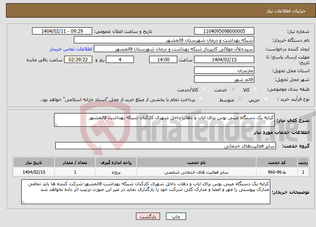Click the city field قائم شهر
The image size is (316, 227).
[224, 79]
